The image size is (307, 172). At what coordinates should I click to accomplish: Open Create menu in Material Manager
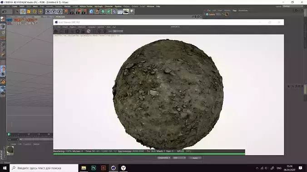click(x=13, y=144)
